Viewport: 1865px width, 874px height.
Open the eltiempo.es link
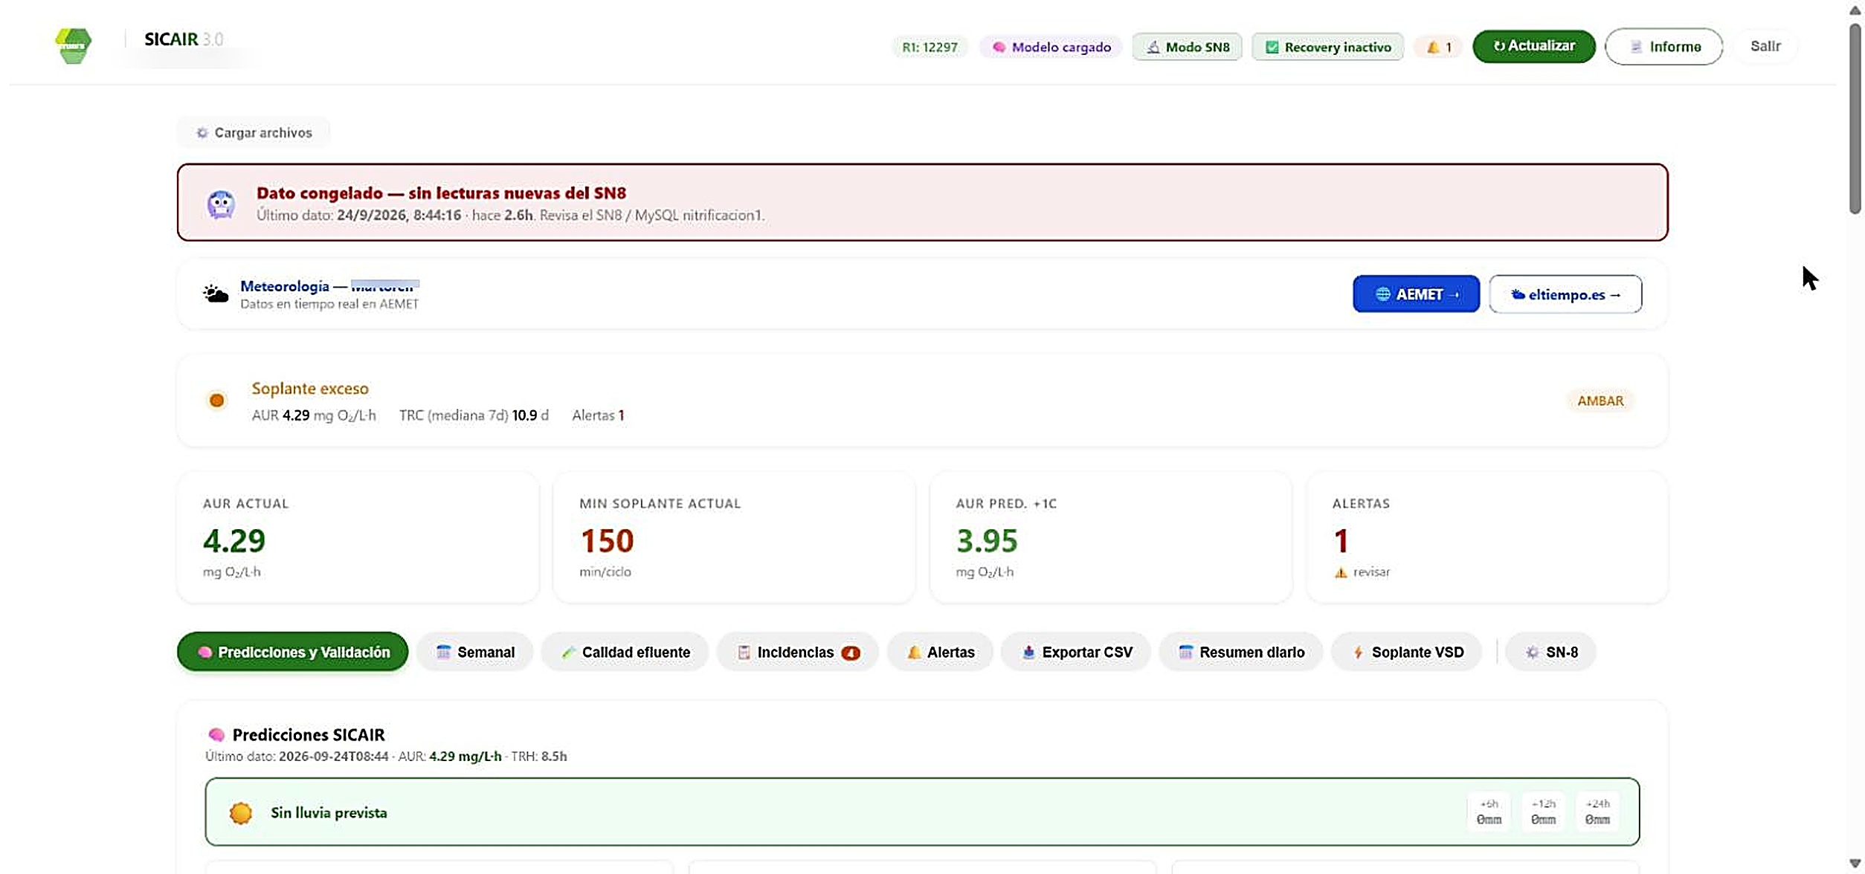(1565, 294)
